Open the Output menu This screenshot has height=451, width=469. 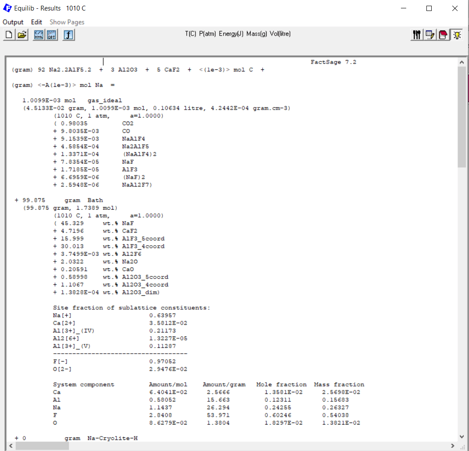(x=13, y=22)
